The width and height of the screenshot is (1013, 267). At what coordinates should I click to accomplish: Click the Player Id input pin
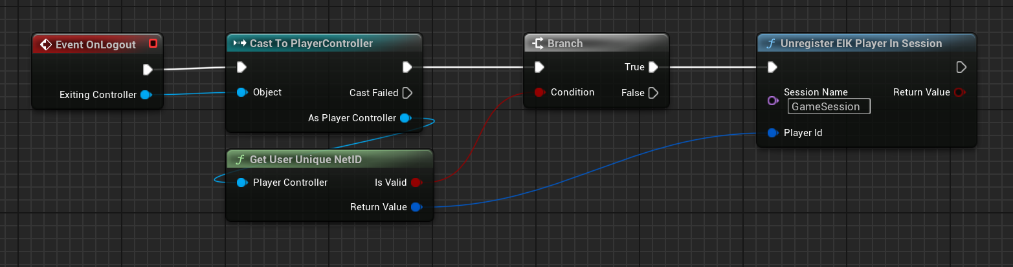pos(772,133)
